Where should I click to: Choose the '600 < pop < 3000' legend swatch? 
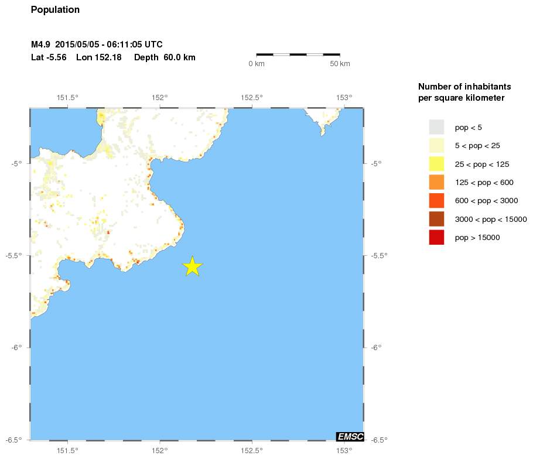pos(436,201)
